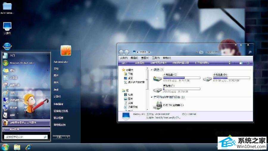Click D: drive capacity bar
The image size is (268, 151).
click(231, 78)
